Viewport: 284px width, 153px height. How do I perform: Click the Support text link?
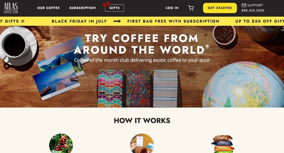point(255,5)
